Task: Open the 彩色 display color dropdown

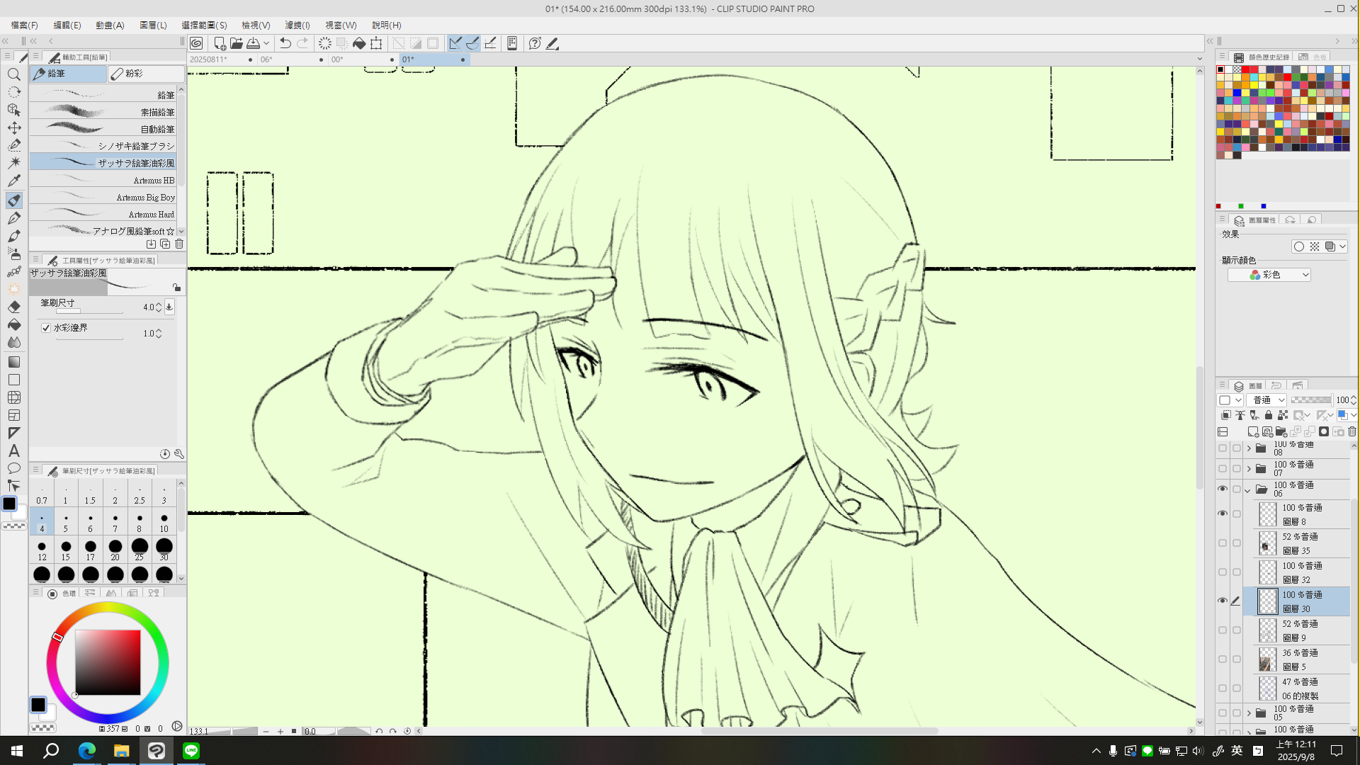Action: coord(1269,275)
